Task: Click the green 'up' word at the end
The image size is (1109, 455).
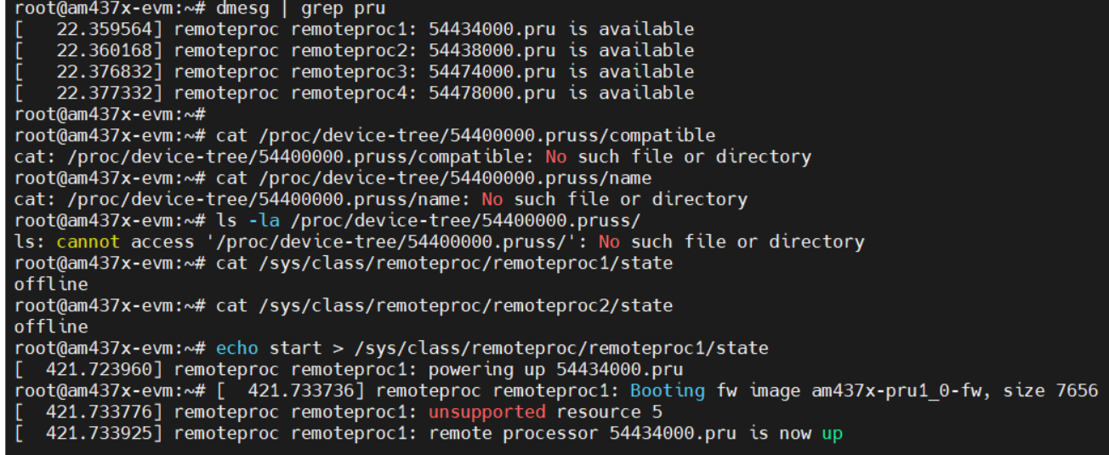Action: click(832, 434)
